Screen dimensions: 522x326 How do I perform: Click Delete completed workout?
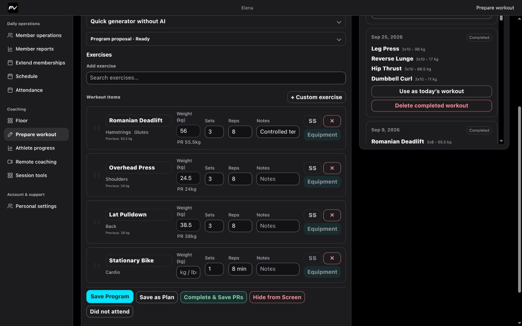click(431, 106)
